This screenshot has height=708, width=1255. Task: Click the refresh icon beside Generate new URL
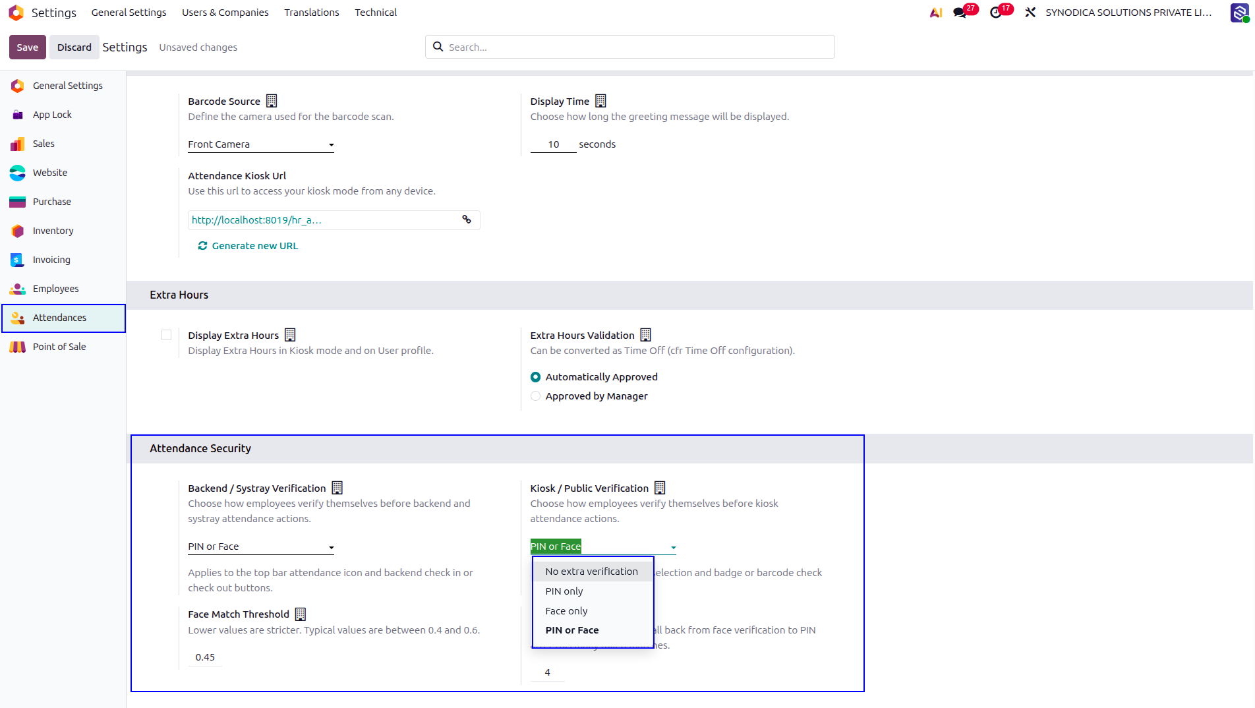coord(202,246)
